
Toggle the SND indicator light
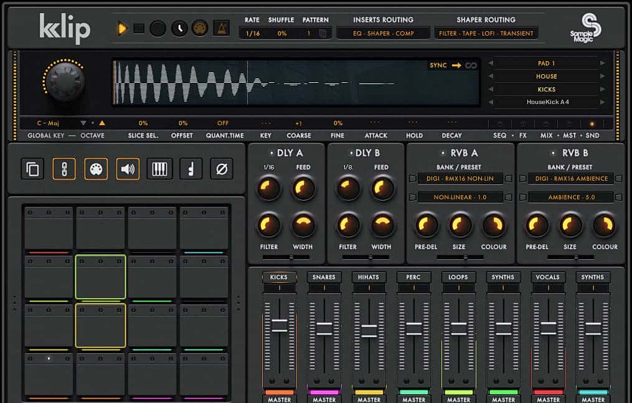click(x=592, y=123)
